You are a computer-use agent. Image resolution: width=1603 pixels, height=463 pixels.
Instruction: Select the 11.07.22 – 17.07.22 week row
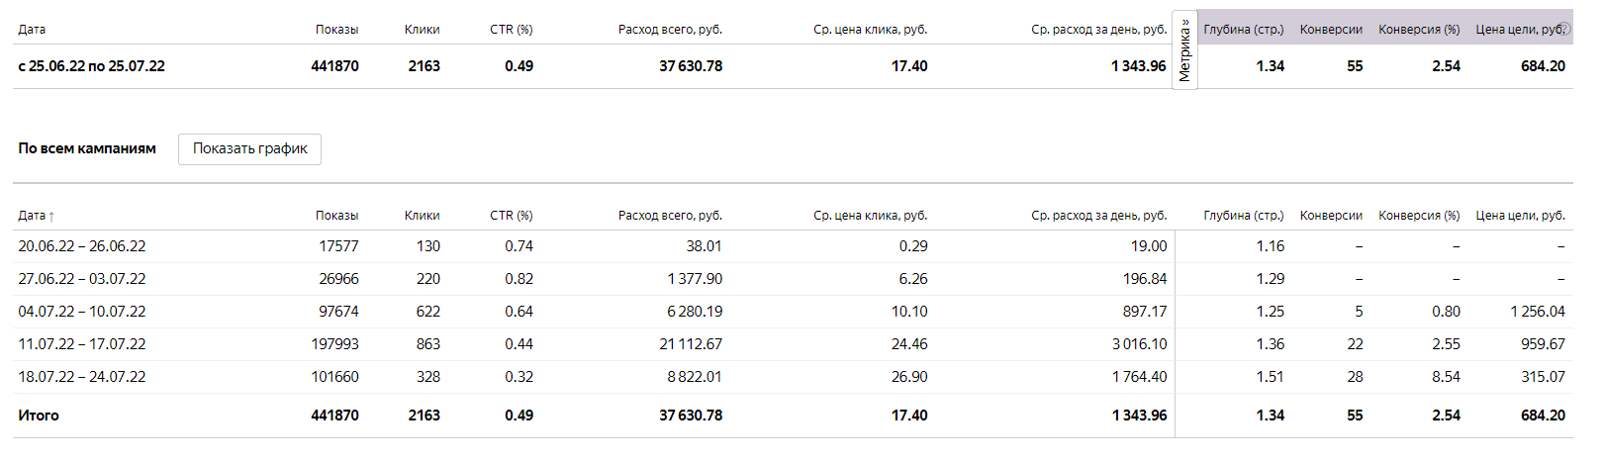pos(82,344)
